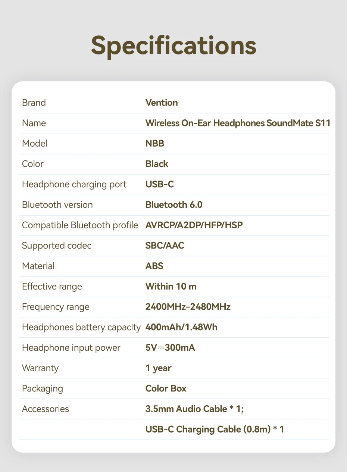The image size is (347, 472).
Task: Click Headphone charging port label
Action: (x=74, y=184)
